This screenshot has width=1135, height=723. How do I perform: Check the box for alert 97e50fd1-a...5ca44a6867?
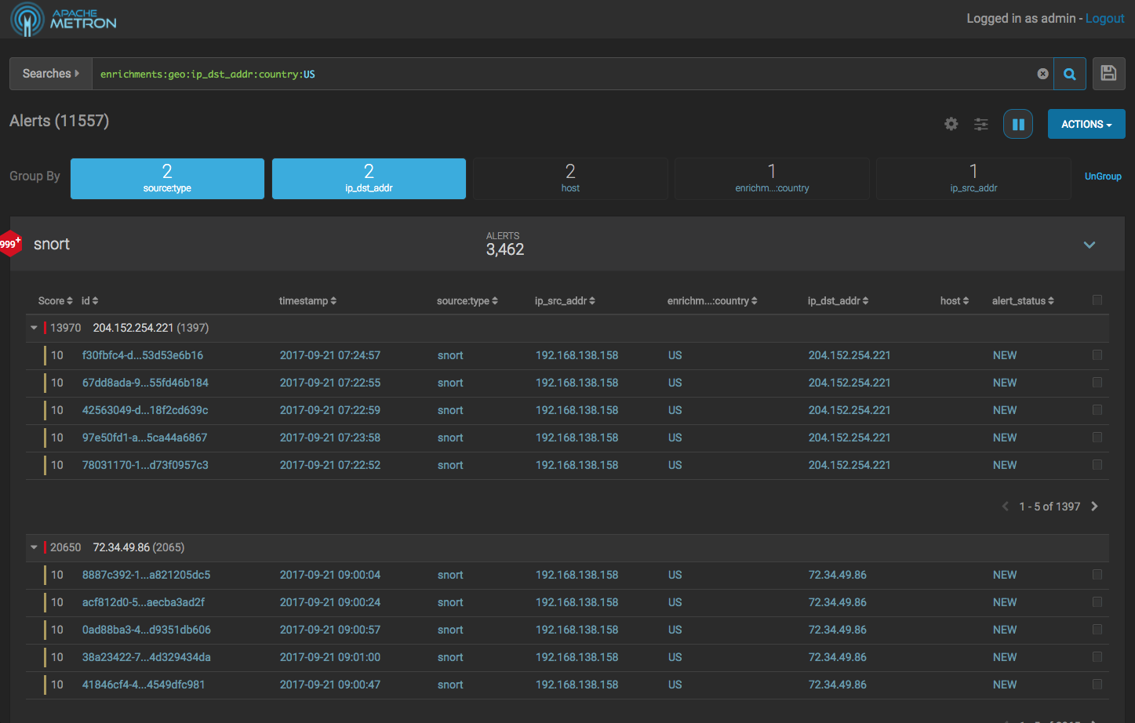pyautogui.click(x=1097, y=438)
